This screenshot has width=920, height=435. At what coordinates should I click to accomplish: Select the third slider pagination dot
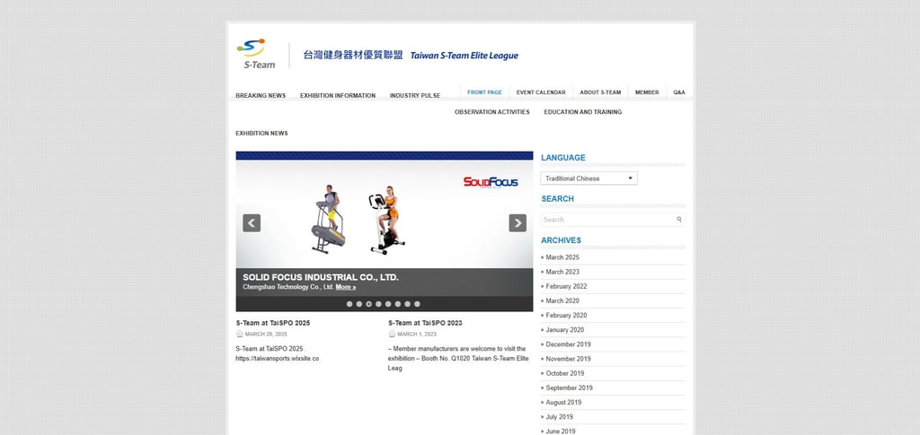pyautogui.click(x=369, y=304)
